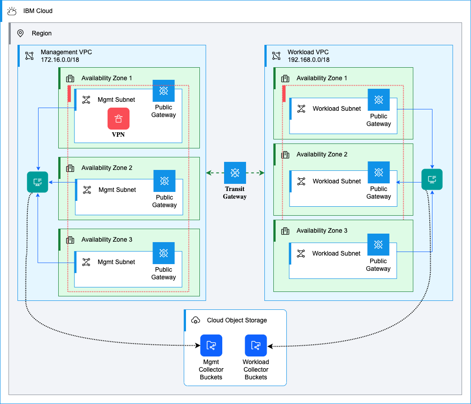Select the 'IBM Cloud' title text

[x=38, y=11]
